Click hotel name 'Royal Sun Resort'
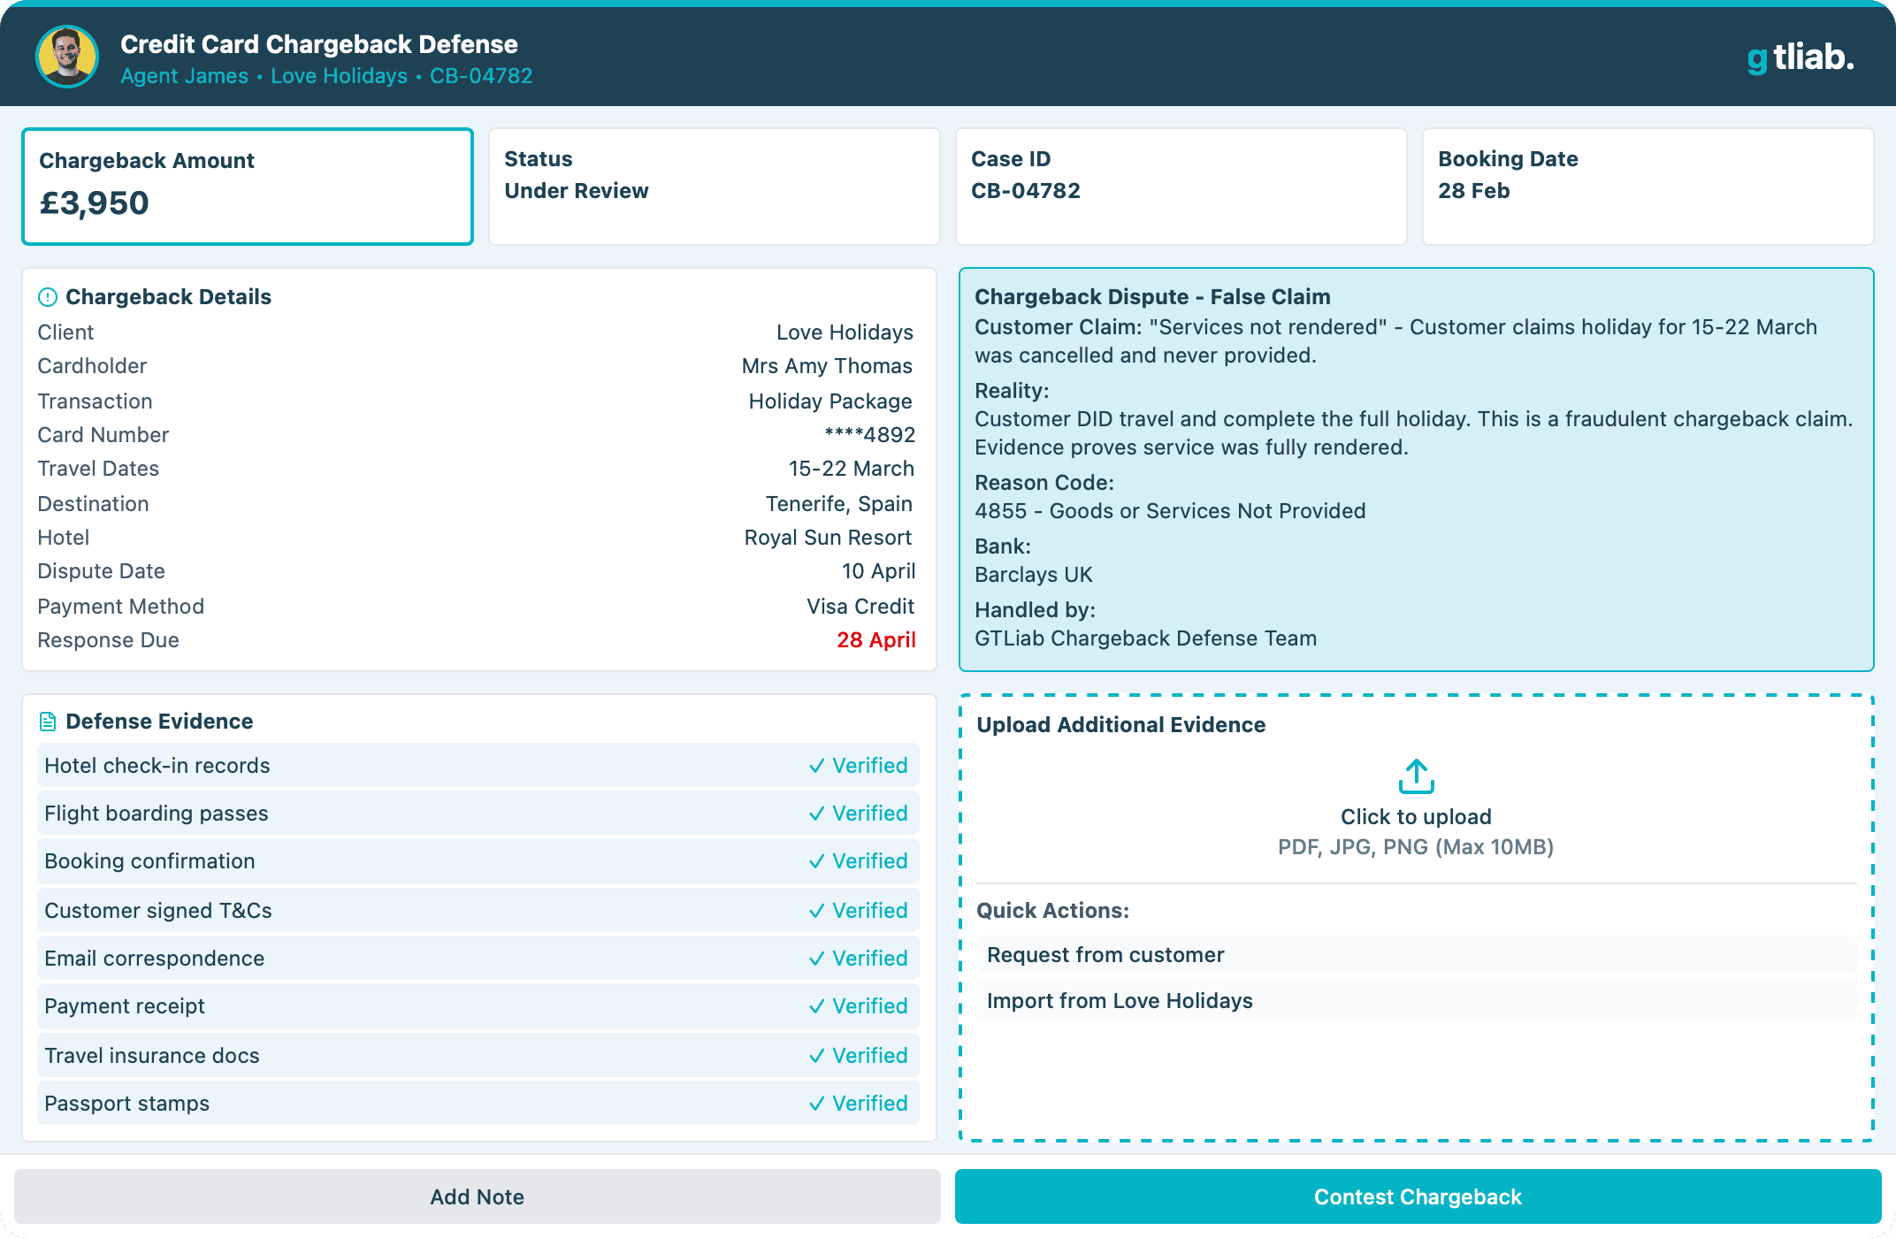This screenshot has height=1238, width=1896. (828, 538)
